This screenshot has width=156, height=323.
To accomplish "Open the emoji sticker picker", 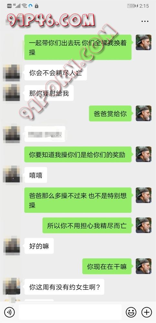I will [x=131, y=312].
